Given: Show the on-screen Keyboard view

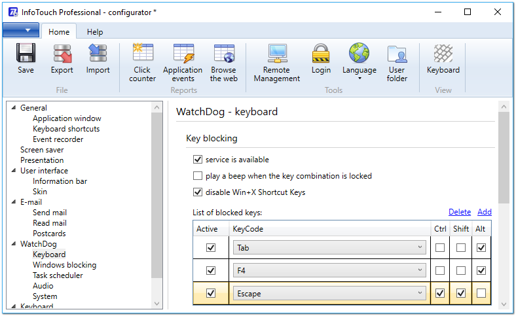Looking at the screenshot, I should pyautogui.click(x=443, y=59).
